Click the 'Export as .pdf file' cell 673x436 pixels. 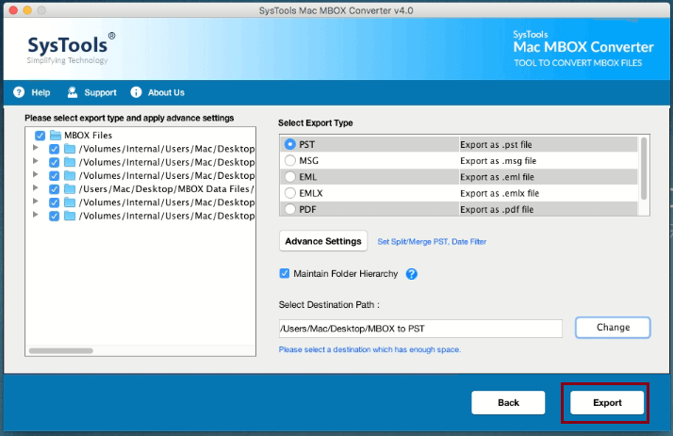tap(548, 209)
